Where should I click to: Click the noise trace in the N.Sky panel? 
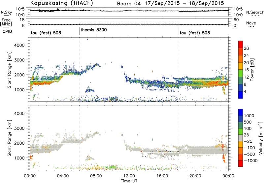click(x=129, y=11)
